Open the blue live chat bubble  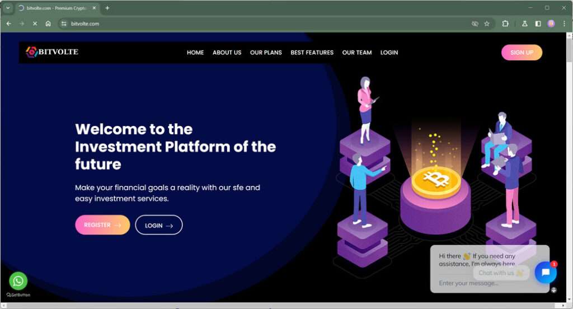tap(545, 273)
